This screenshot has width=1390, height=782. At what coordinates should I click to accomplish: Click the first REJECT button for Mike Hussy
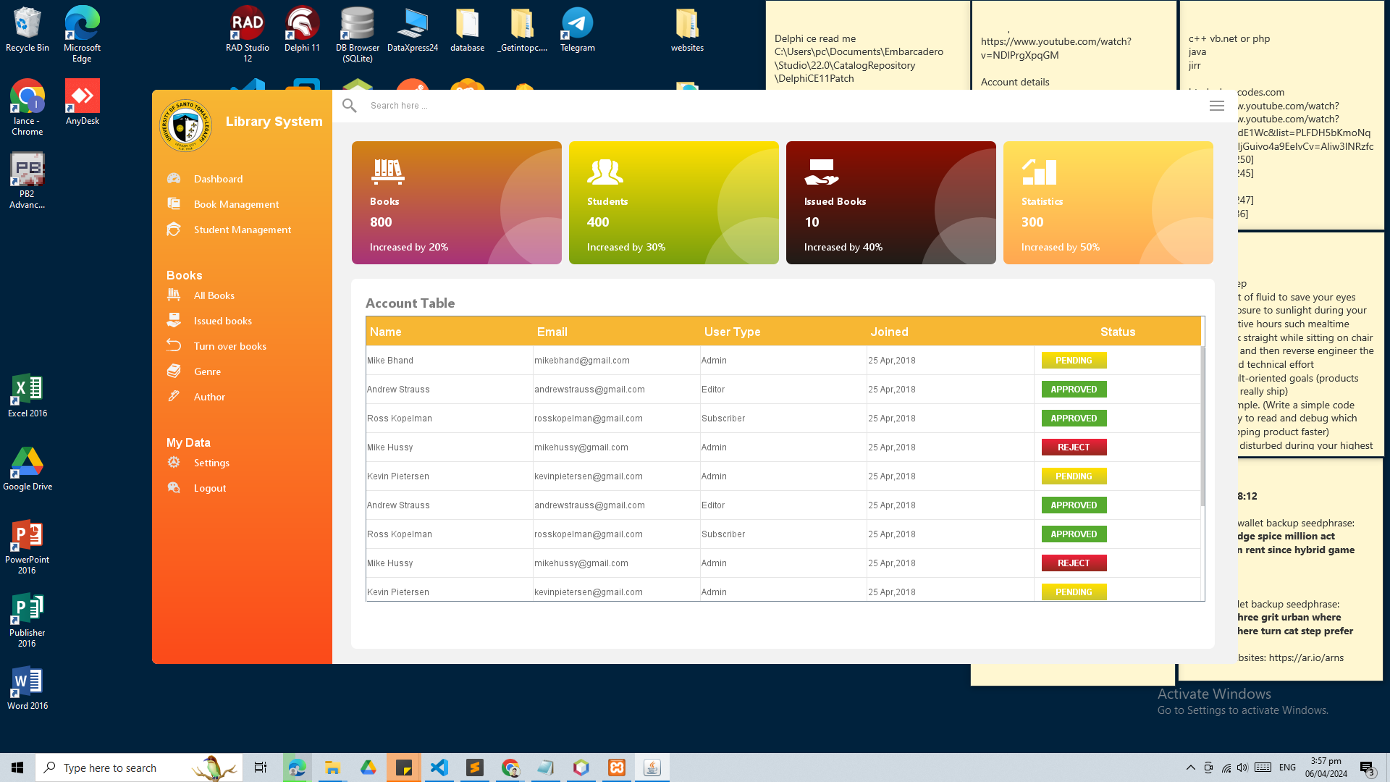tap(1074, 447)
